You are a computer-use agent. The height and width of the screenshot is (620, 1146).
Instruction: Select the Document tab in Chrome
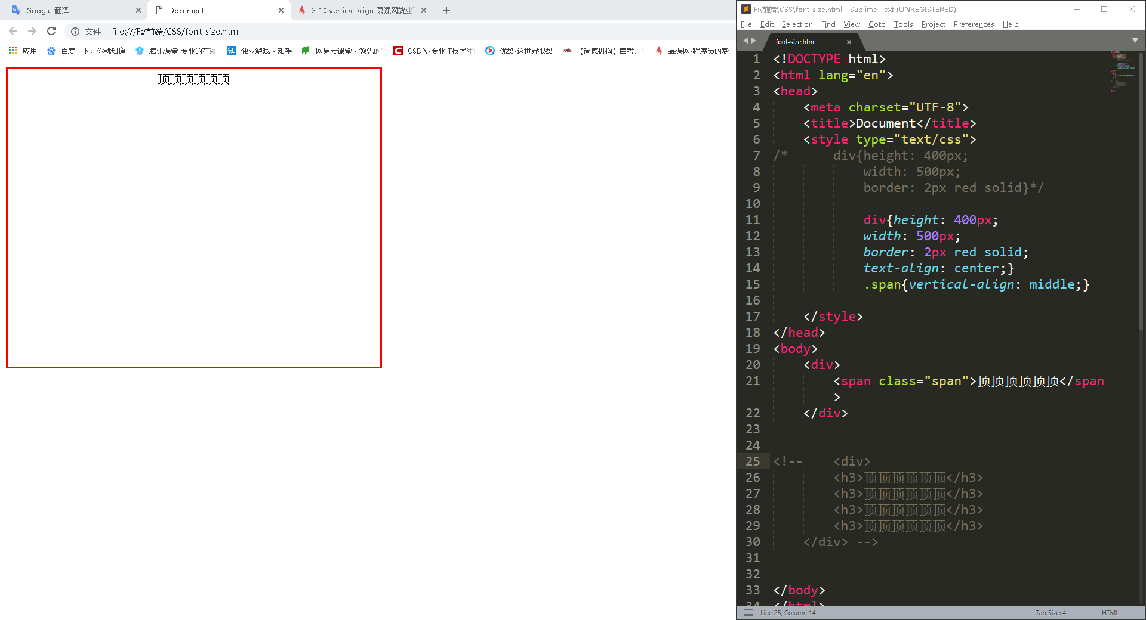pos(218,10)
